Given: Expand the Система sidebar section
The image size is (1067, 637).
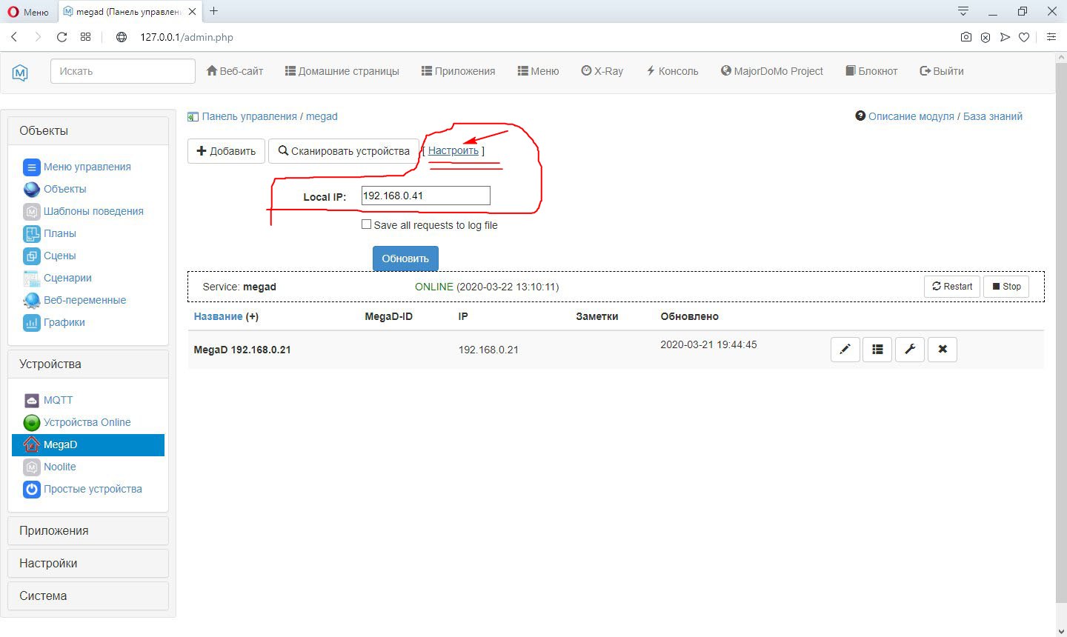Looking at the screenshot, I should pos(88,596).
